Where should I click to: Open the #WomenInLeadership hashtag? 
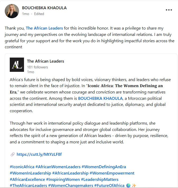pos(30,173)
